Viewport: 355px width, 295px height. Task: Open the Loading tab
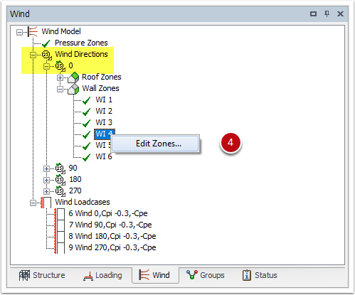102,275
